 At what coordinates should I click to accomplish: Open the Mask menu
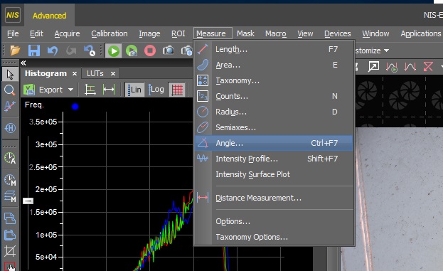click(245, 33)
